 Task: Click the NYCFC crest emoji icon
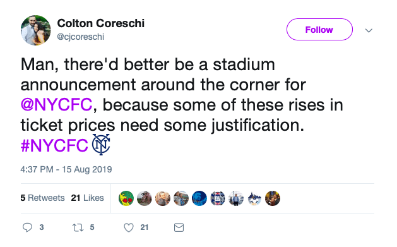(x=101, y=145)
